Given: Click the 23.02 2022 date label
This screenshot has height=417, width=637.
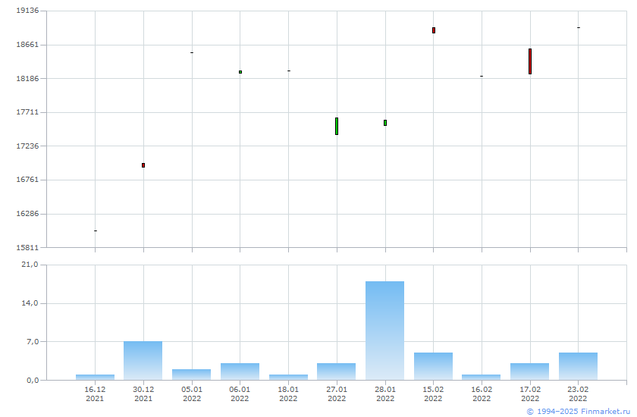Looking at the screenshot, I should 578,393.
